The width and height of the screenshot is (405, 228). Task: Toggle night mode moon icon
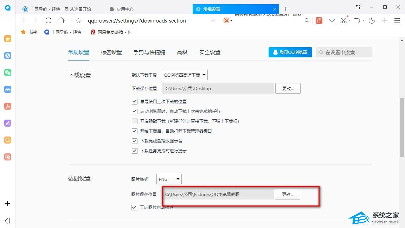point(372,20)
